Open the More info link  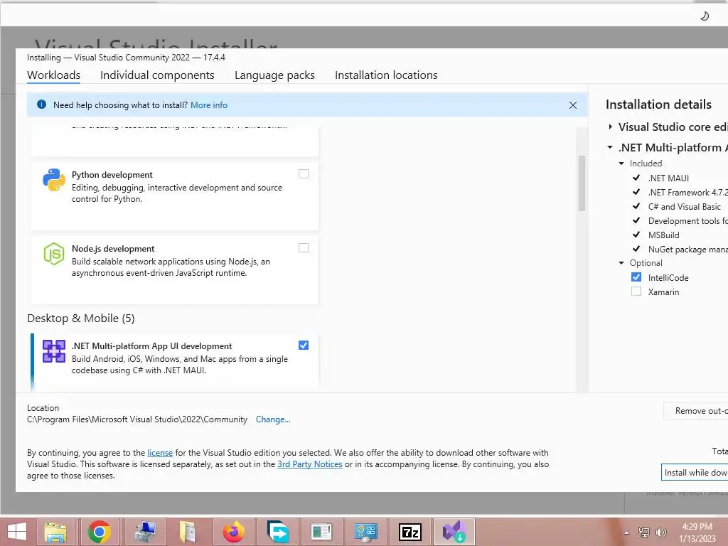click(x=209, y=105)
